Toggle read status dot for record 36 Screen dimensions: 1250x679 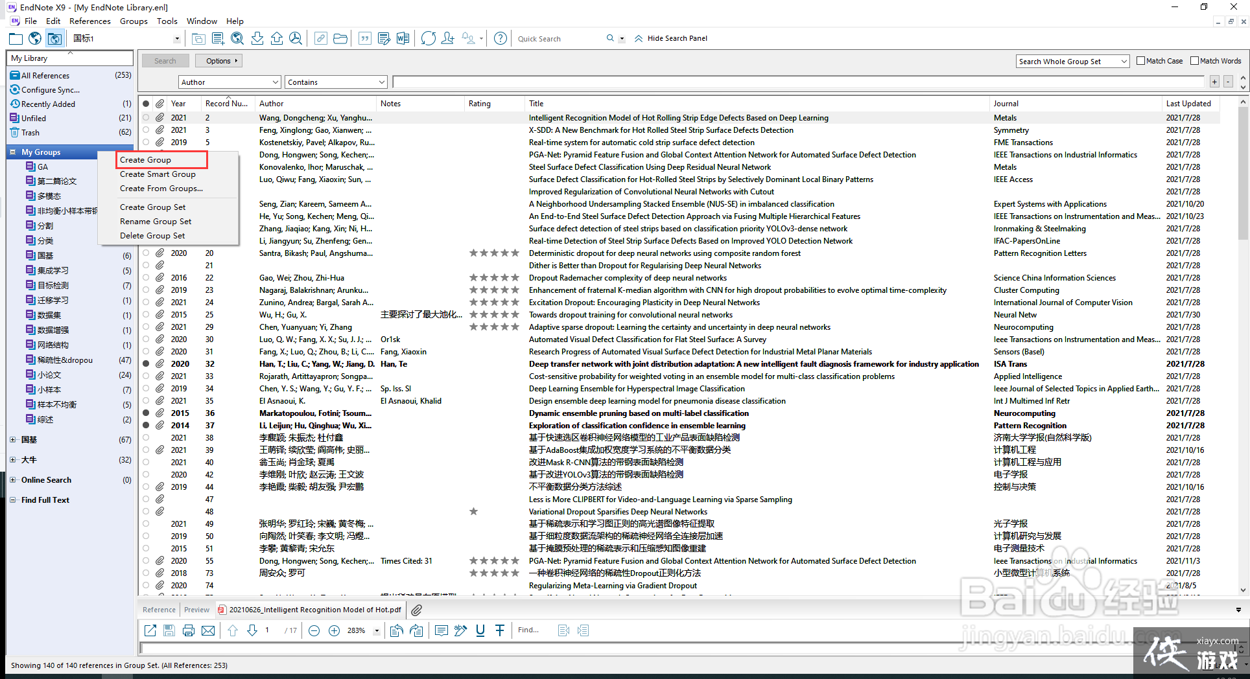[146, 413]
